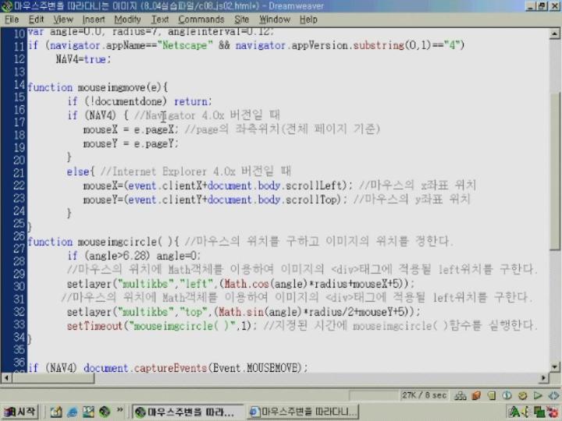Open the View menu
This screenshot has width=562, height=421.
coord(63,19)
